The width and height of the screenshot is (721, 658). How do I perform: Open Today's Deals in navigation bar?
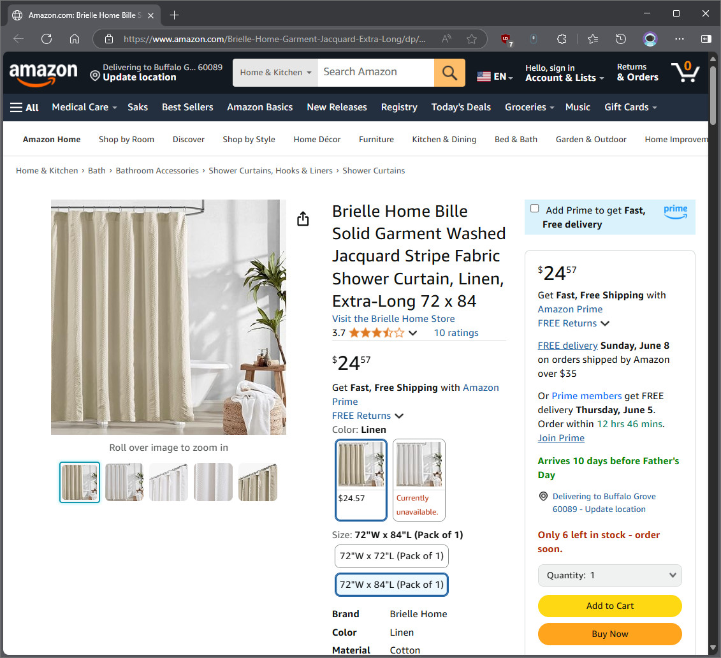coord(461,108)
